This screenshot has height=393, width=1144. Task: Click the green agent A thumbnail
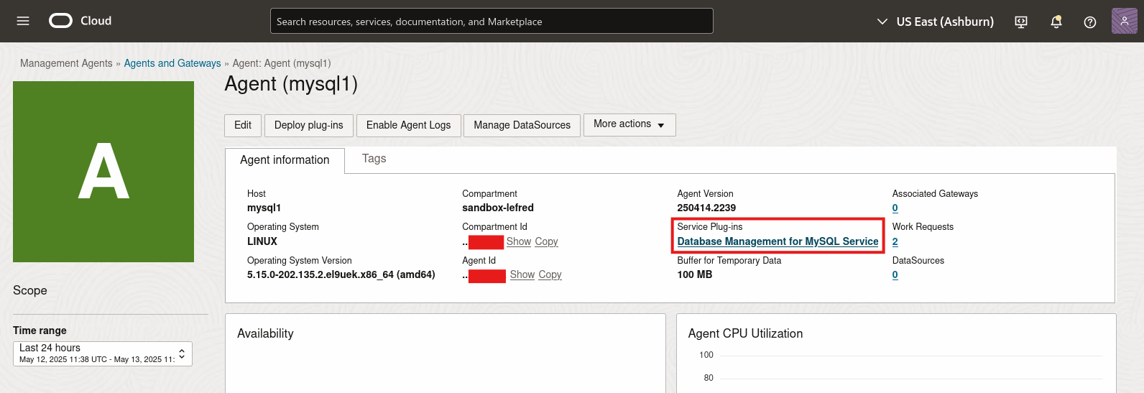[x=103, y=172]
